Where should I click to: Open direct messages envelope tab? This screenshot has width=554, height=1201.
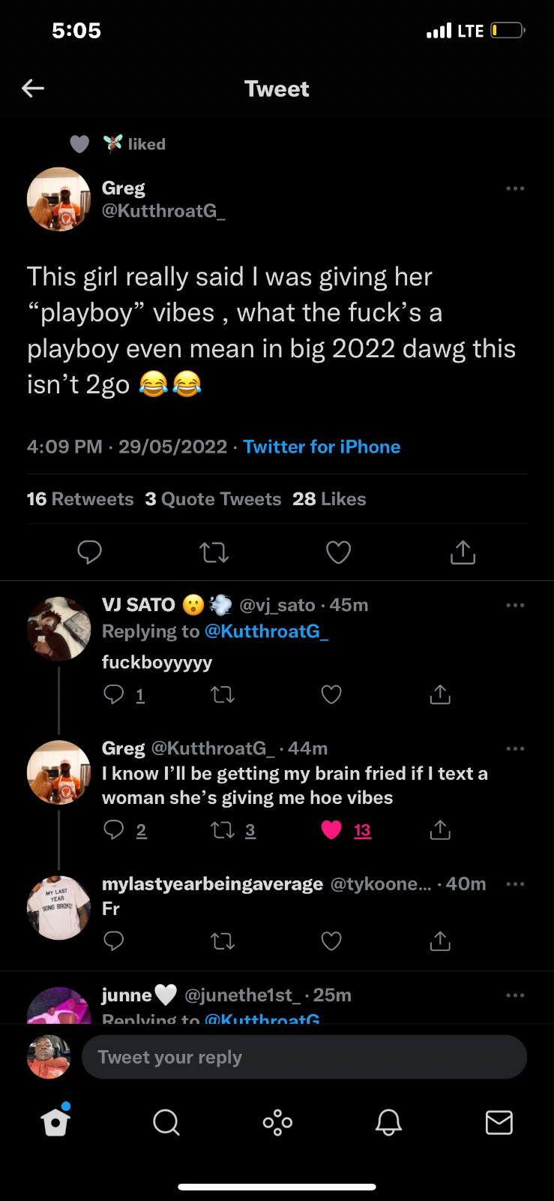point(499,1123)
